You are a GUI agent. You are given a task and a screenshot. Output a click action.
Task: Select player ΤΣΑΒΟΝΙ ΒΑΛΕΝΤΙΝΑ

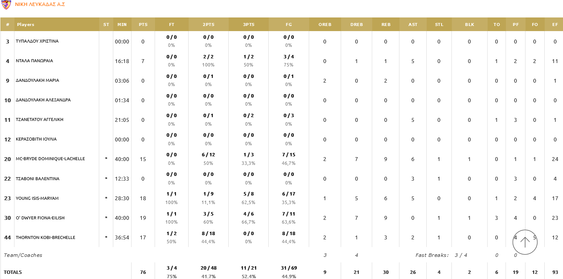[37, 179]
